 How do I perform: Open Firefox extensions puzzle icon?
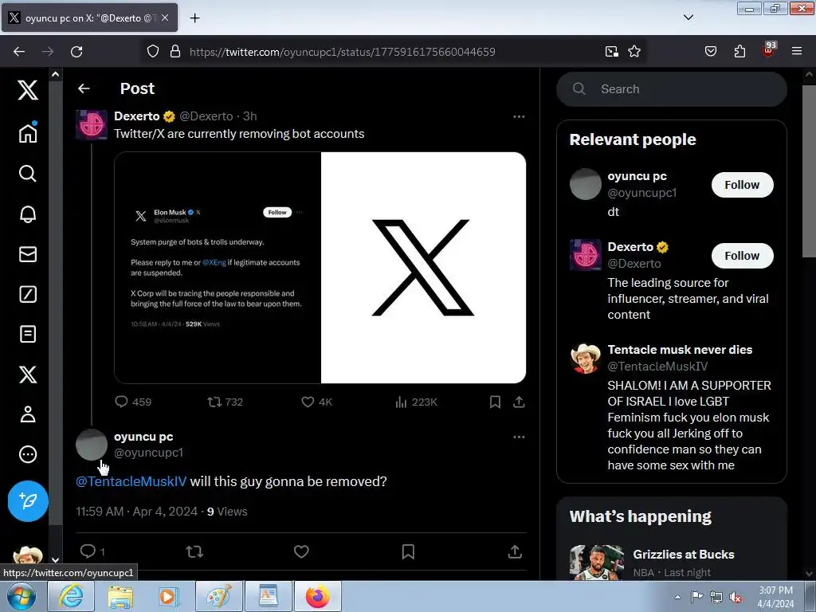point(739,51)
